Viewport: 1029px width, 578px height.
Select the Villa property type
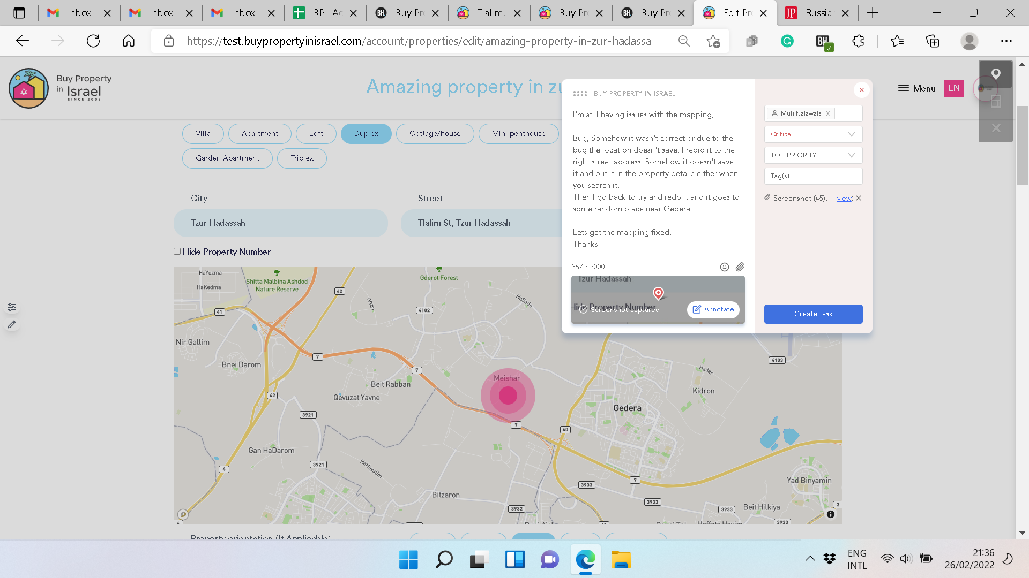(x=203, y=134)
